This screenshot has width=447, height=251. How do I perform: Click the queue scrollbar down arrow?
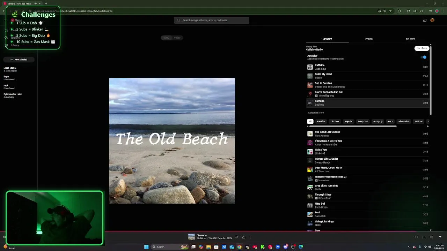pyautogui.click(x=431, y=230)
